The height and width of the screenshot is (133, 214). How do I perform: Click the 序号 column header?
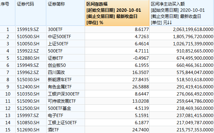point(7,13)
